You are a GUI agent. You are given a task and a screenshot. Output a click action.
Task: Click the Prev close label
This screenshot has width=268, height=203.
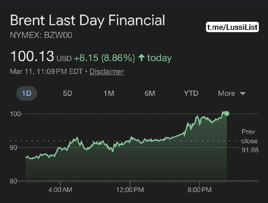tap(249, 136)
